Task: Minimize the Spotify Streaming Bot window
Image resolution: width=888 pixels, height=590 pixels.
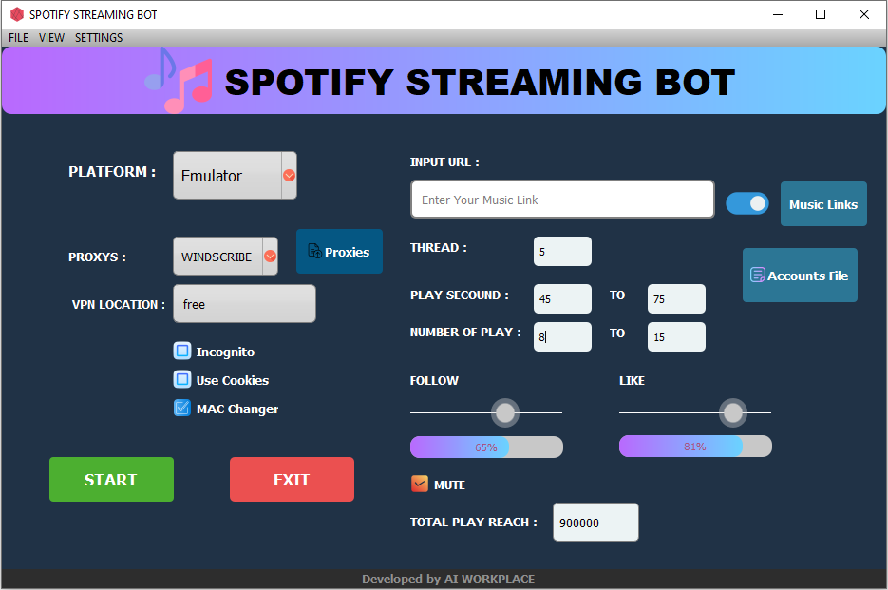Action: 778,15
